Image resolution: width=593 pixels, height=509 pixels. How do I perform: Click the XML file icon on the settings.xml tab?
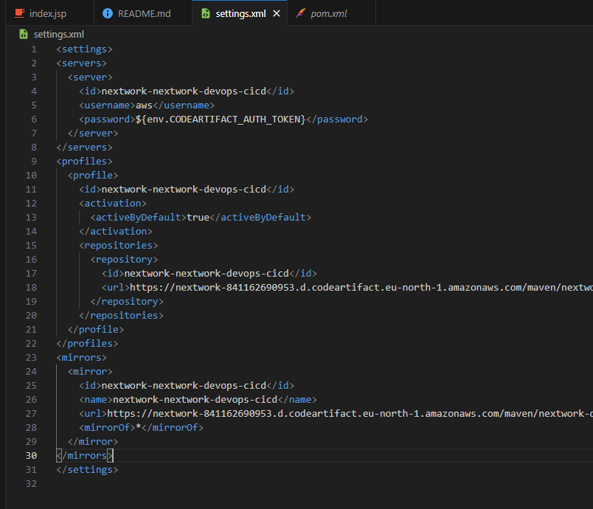point(205,13)
